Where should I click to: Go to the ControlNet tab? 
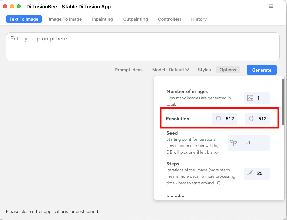[x=169, y=19]
